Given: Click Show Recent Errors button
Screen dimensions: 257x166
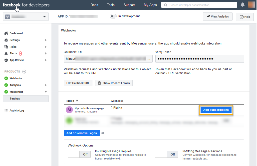Looking at the screenshot, I should (114, 83).
